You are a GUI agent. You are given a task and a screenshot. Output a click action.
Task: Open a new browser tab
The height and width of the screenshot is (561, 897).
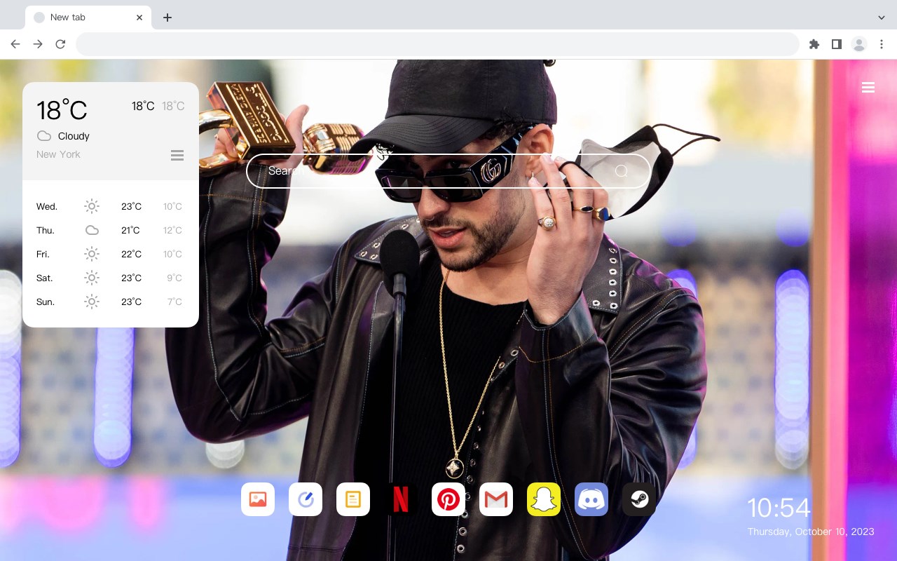point(167,18)
